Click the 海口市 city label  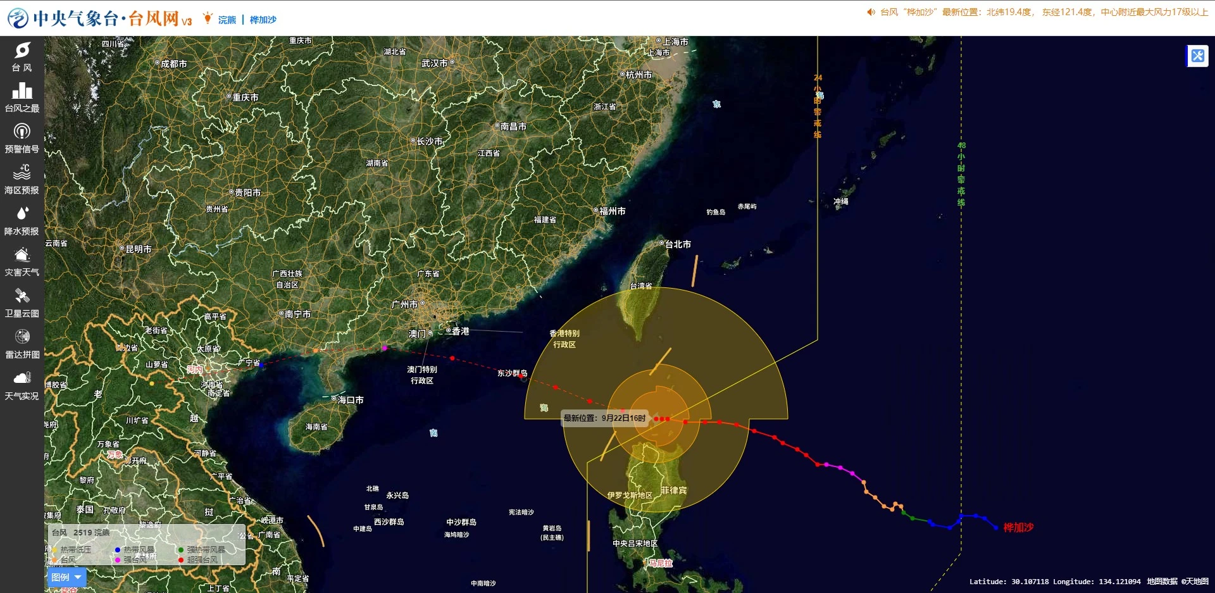[351, 400]
